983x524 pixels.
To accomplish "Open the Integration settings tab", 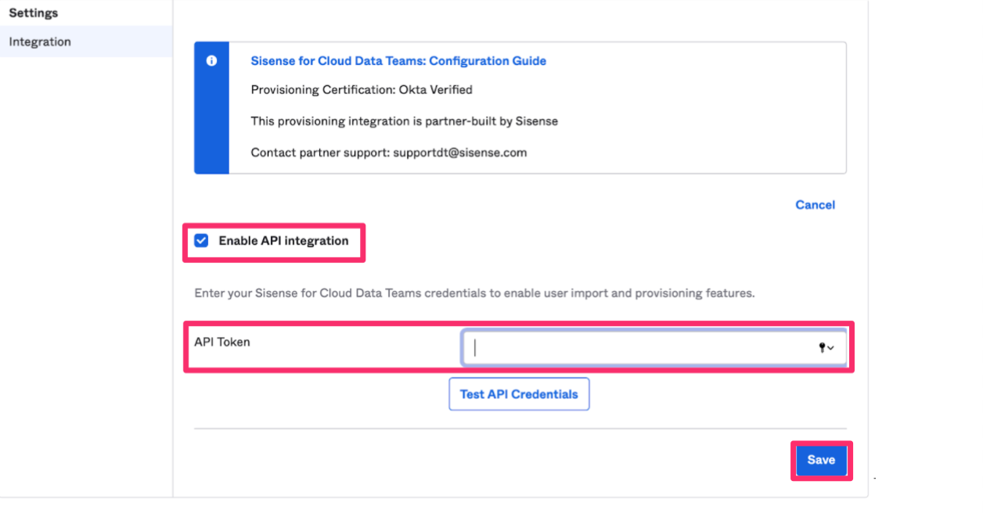I will click(x=86, y=41).
